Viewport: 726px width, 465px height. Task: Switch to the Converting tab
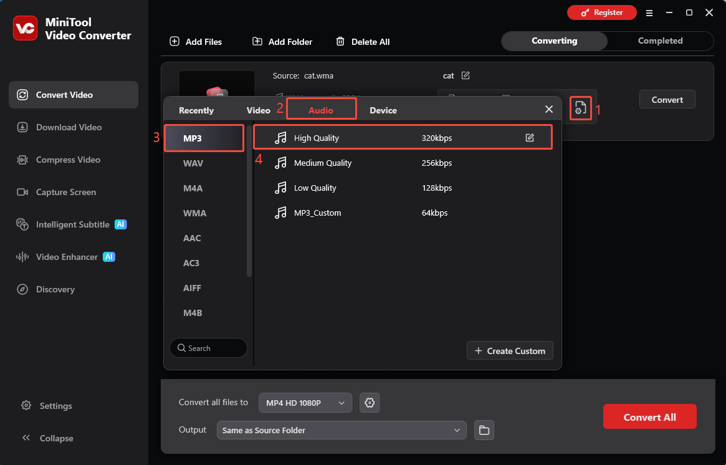click(554, 41)
